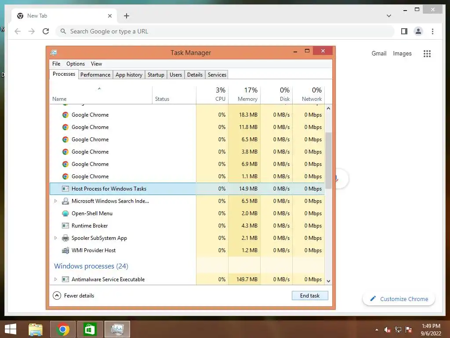Sort by Memory column
This screenshot has height=338, width=450.
(x=244, y=95)
